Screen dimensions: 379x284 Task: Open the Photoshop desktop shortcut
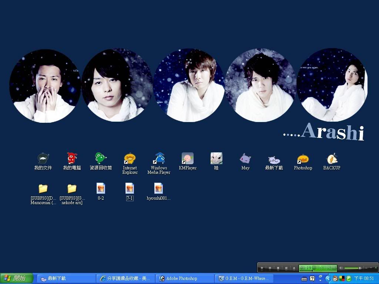tap(303, 159)
